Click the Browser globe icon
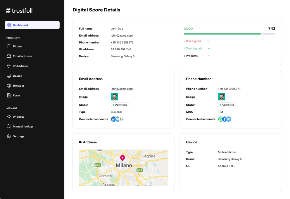Image resolution: width=290 pixels, height=199 pixels. [x=9, y=85]
